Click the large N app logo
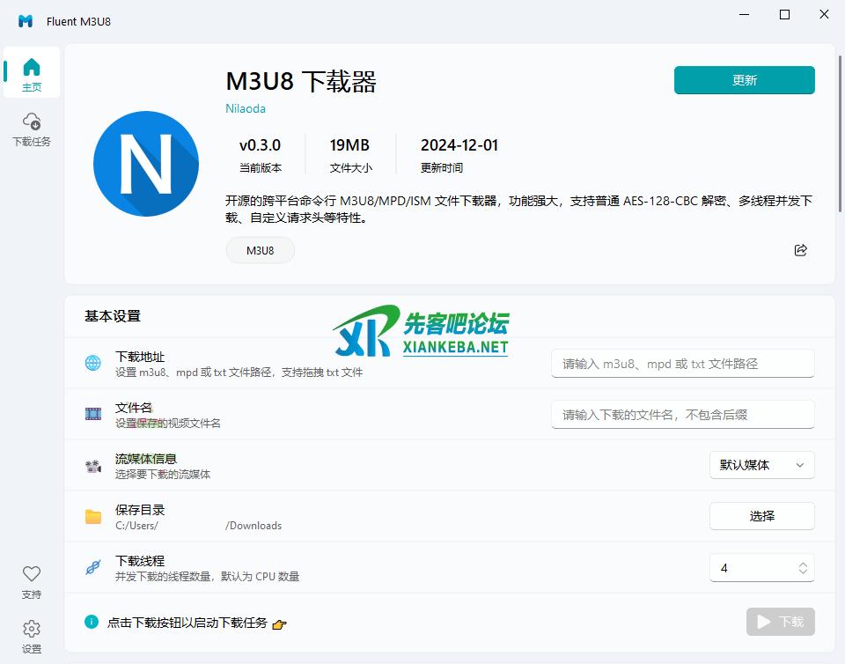The width and height of the screenshot is (845, 664). point(146,164)
